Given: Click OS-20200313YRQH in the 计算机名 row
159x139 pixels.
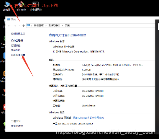Looking at the screenshot, I should (x=93, y=91).
